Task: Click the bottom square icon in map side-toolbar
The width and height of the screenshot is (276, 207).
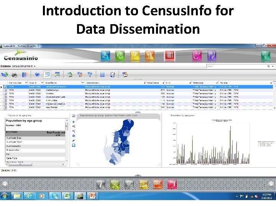Action: point(74,145)
